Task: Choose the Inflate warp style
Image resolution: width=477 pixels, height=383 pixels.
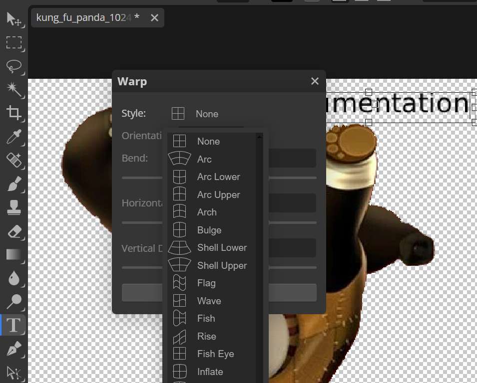Action: point(211,372)
